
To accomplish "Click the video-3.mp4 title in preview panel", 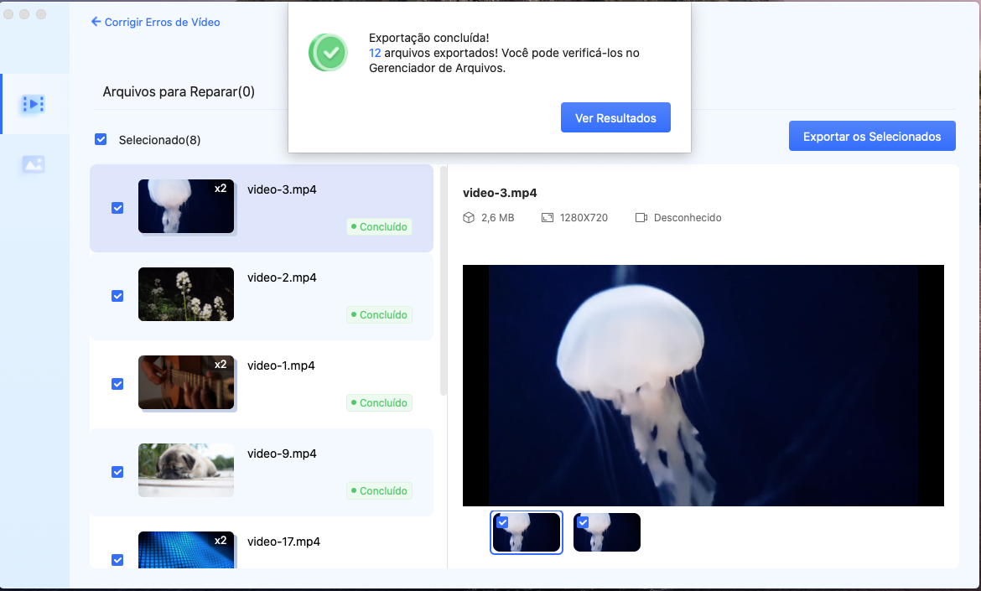I will [500, 193].
